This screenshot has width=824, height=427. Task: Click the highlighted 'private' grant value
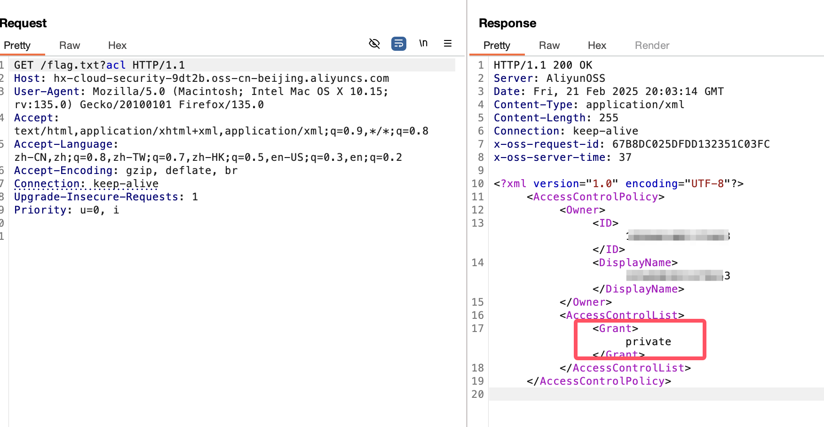pyautogui.click(x=648, y=342)
